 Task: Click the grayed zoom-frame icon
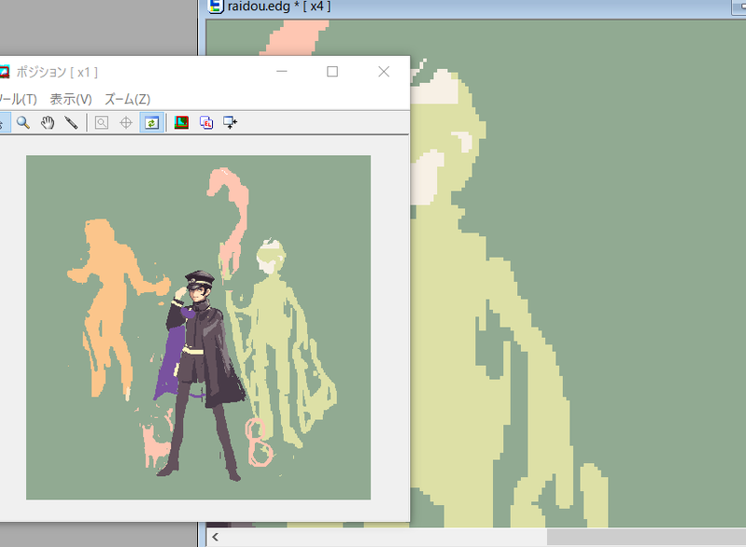click(x=102, y=122)
